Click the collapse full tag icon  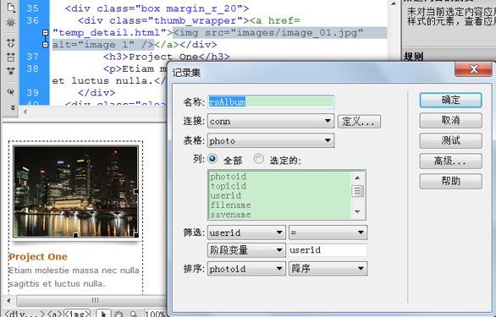pos(10,42)
